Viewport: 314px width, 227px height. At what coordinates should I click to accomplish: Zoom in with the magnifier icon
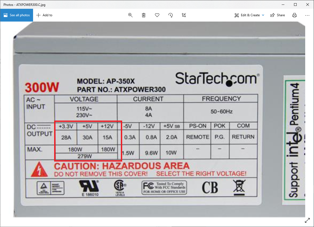130,15
